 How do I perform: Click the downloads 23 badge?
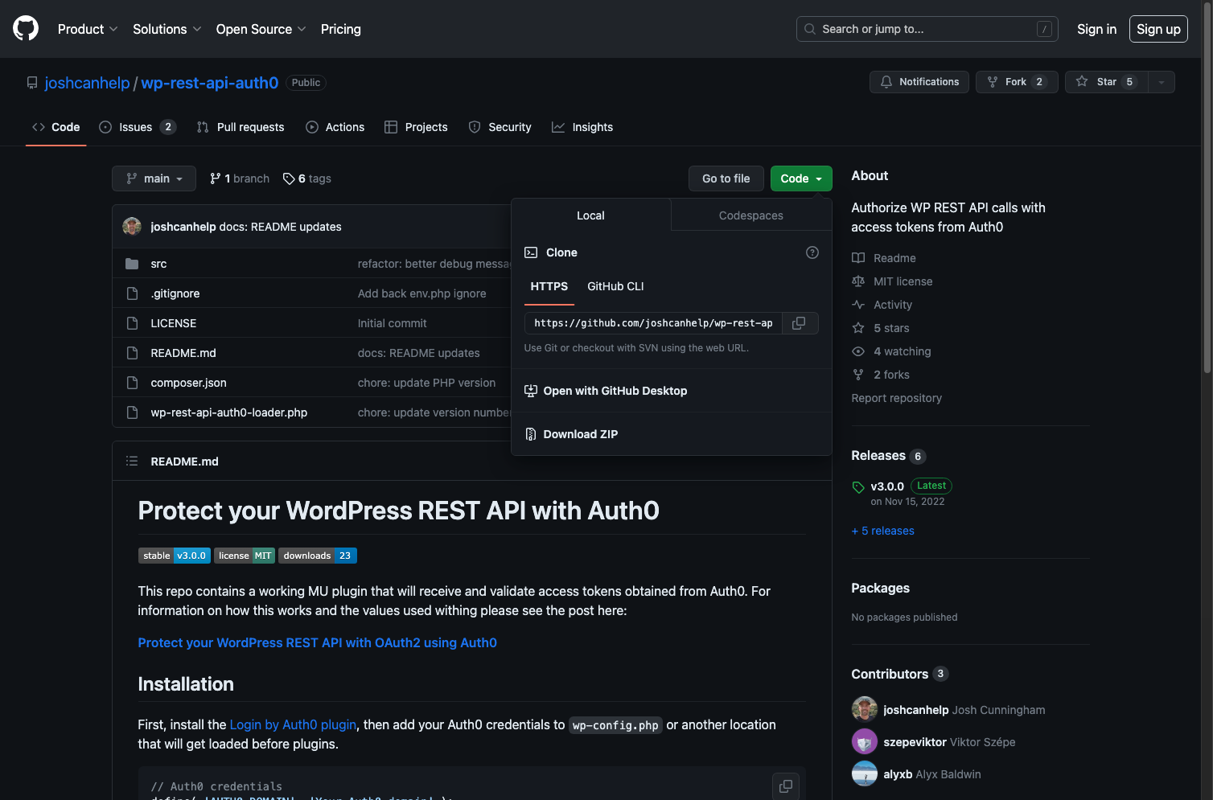point(318,556)
